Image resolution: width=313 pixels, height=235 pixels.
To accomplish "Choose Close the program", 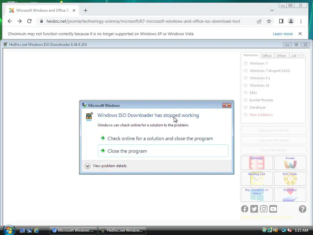I will tap(163, 151).
